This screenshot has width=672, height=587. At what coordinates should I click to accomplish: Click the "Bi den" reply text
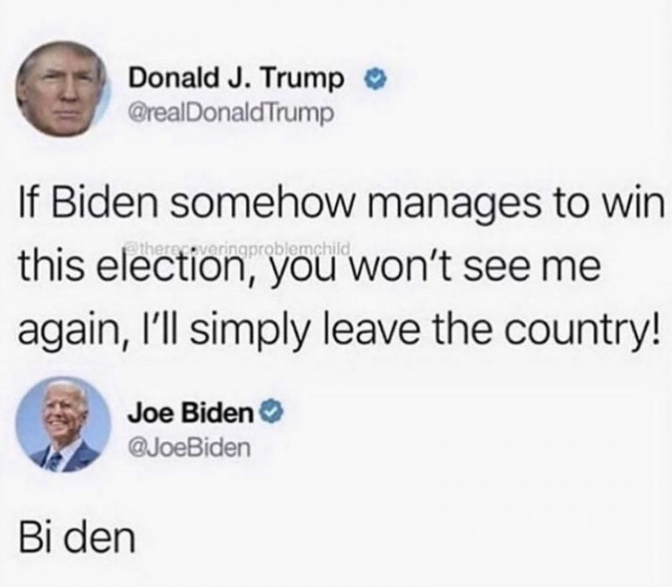(77, 537)
